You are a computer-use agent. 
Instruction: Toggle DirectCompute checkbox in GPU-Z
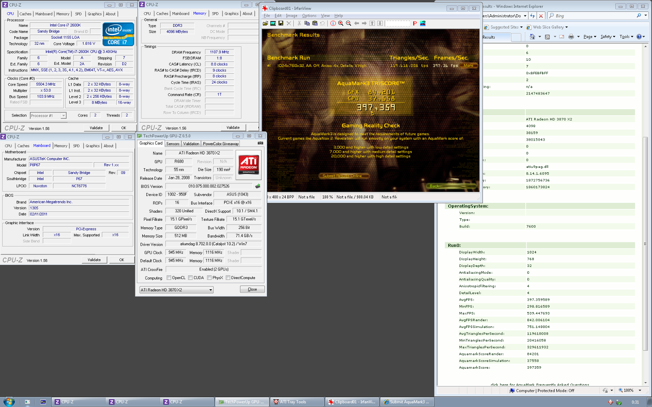(228, 278)
